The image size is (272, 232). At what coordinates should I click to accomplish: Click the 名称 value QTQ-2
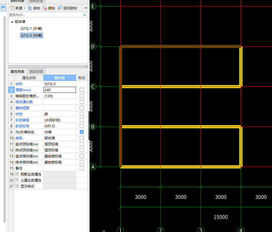point(60,84)
